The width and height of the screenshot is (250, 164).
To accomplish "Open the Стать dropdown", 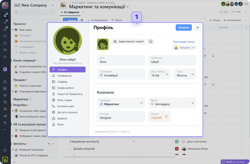I will tap(186, 74).
